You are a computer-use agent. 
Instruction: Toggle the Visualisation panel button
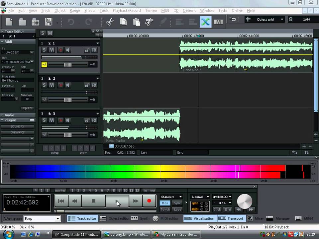[x=199, y=218]
